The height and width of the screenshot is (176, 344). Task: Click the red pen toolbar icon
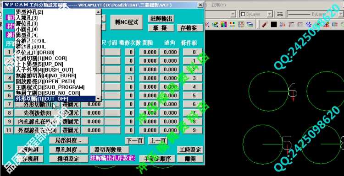(x=265, y=24)
